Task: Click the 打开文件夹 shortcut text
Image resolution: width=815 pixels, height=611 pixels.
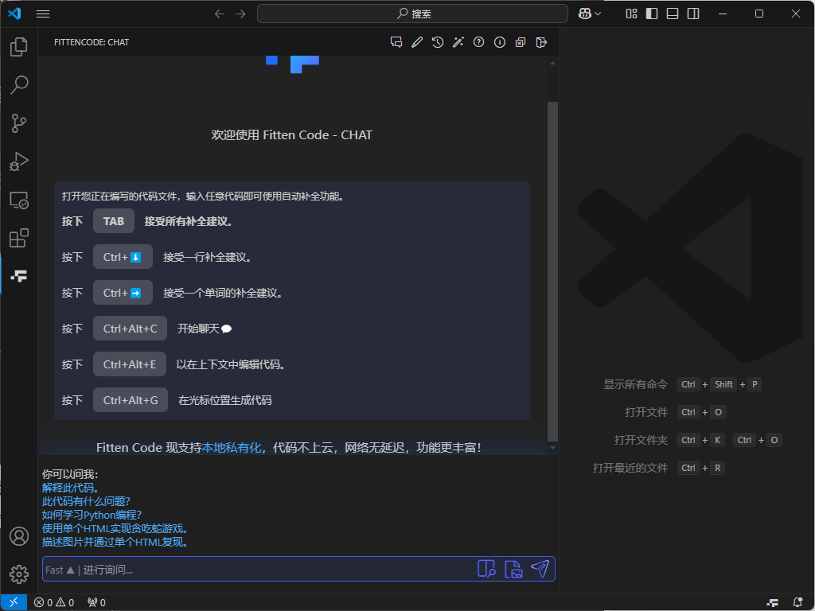Action: 641,440
